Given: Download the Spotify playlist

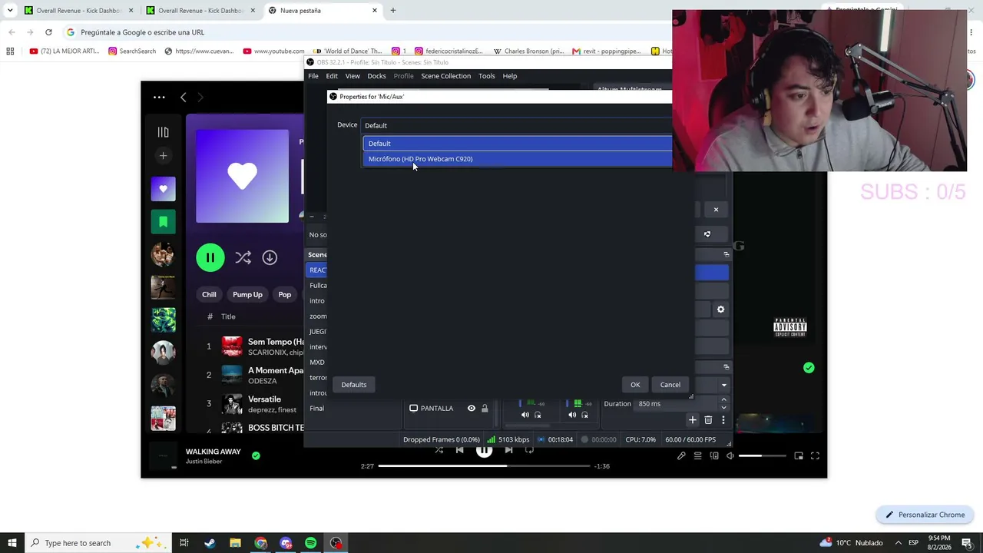Looking at the screenshot, I should coord(270,258).
